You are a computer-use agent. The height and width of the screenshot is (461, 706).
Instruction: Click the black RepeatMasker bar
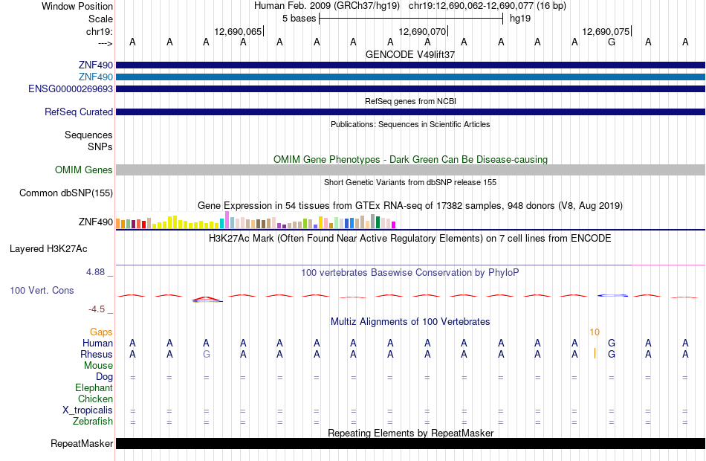[x=410, y=443]
